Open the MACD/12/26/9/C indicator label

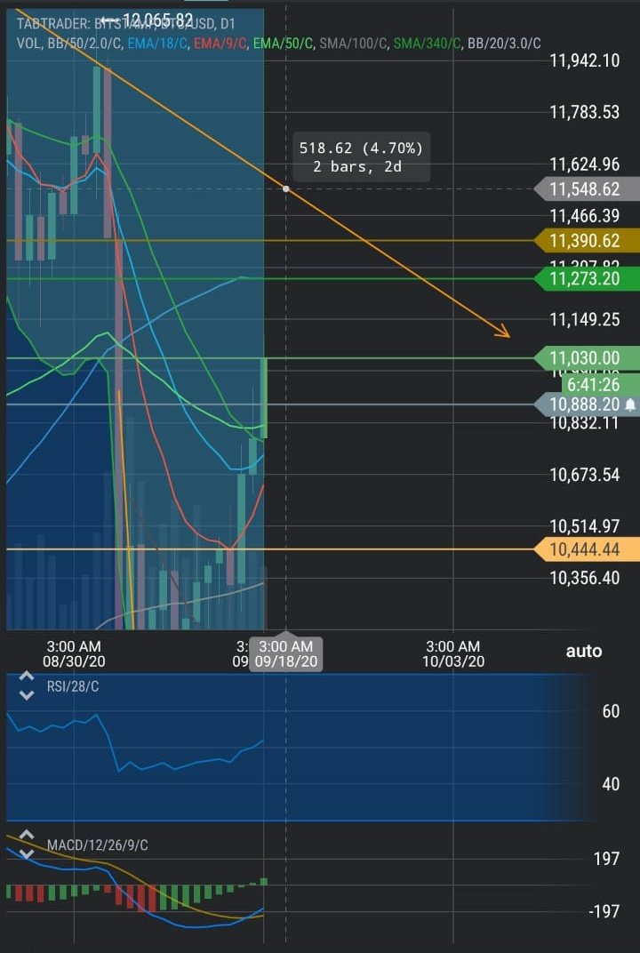click(97, 845)
